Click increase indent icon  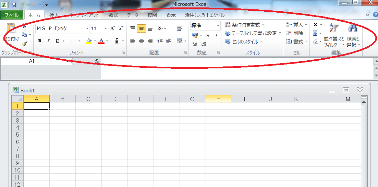point(169,41)
